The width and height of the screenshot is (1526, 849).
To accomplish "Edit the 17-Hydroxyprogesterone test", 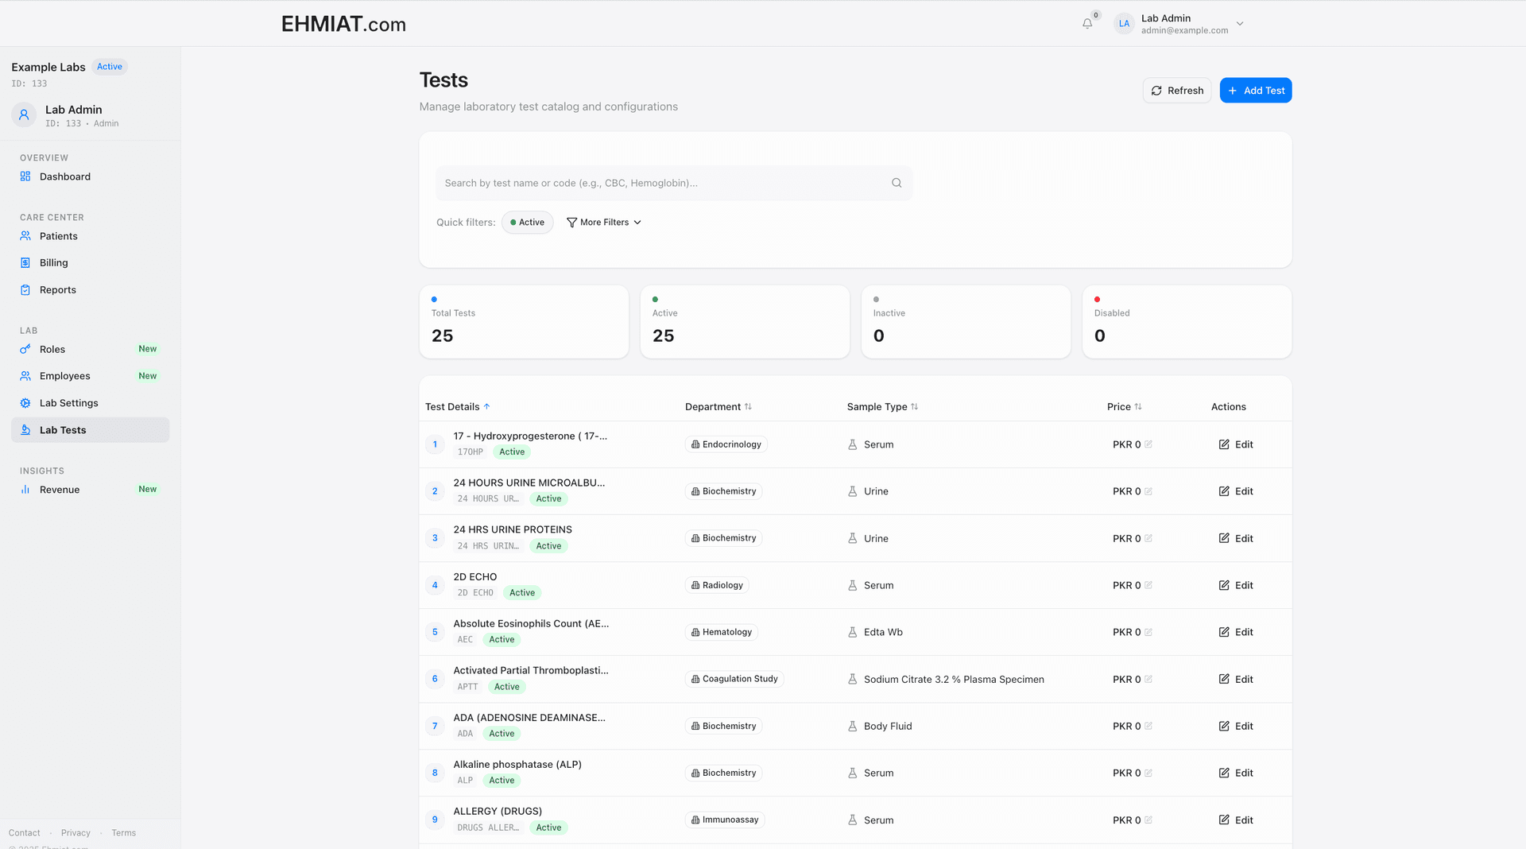I will tap(1236, 444).
